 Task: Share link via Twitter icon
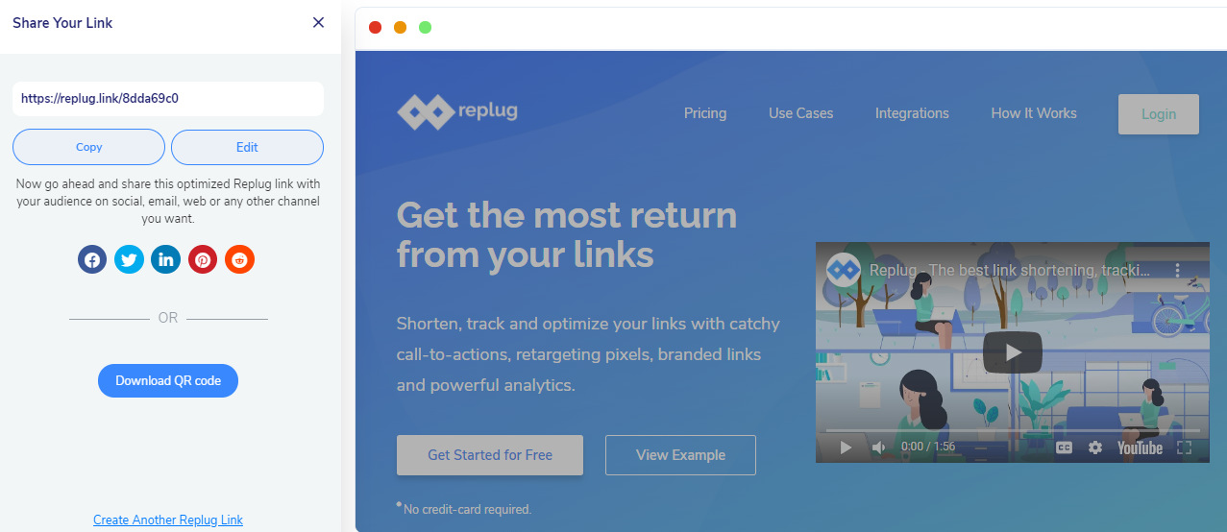(x=129, y=259)
